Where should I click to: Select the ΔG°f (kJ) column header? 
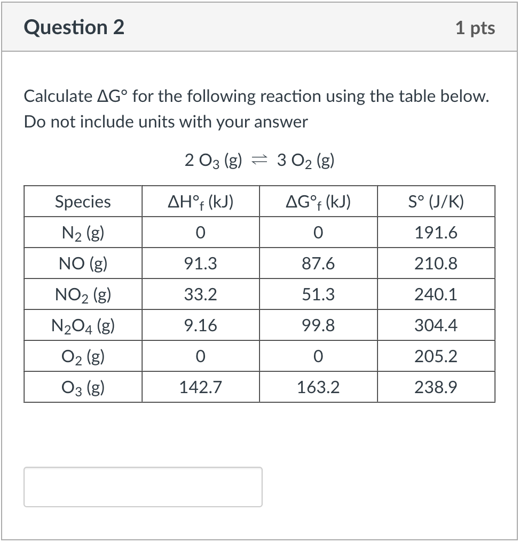pyautogui.click(x=318, y=201)
